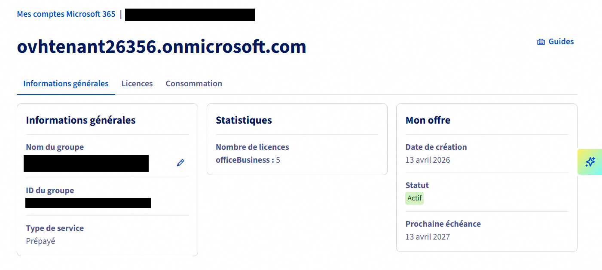The width and height of the screenshot is (602, 270).
Task: Click the Mon offre card heading
Action: (x=428, y=120)
